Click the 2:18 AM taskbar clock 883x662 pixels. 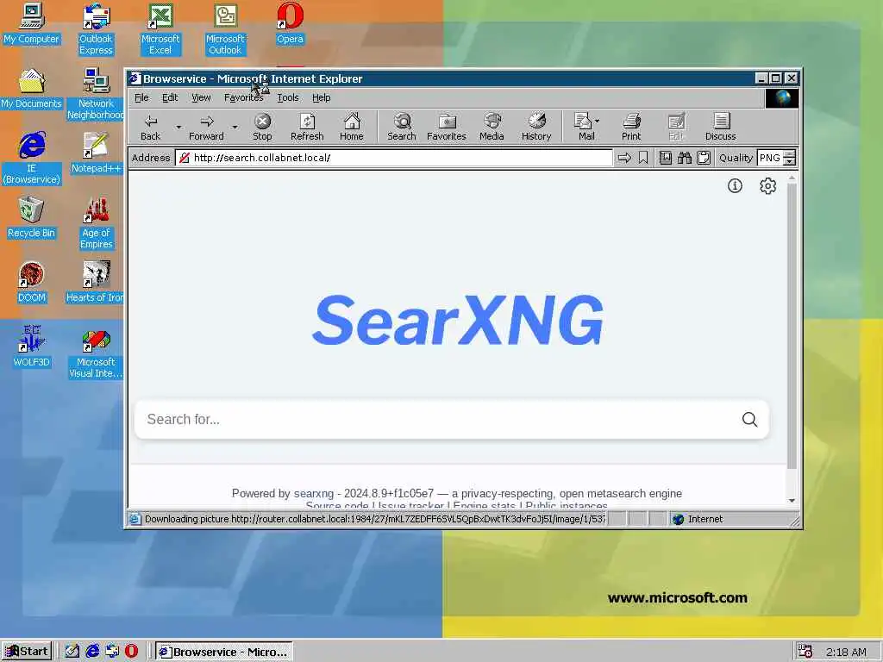pos(846,653)
